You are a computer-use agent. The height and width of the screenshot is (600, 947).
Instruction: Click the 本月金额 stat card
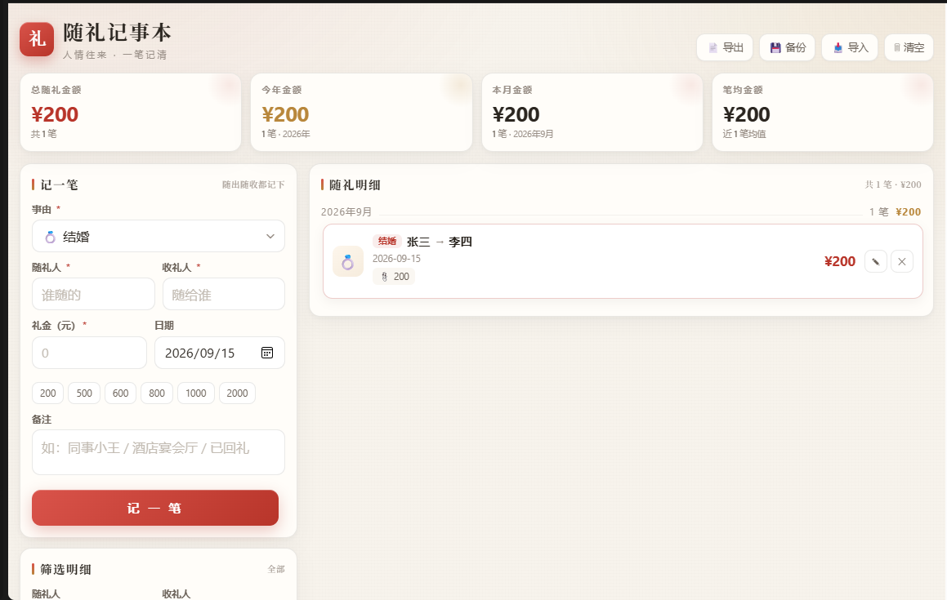(x=592, y=113)
